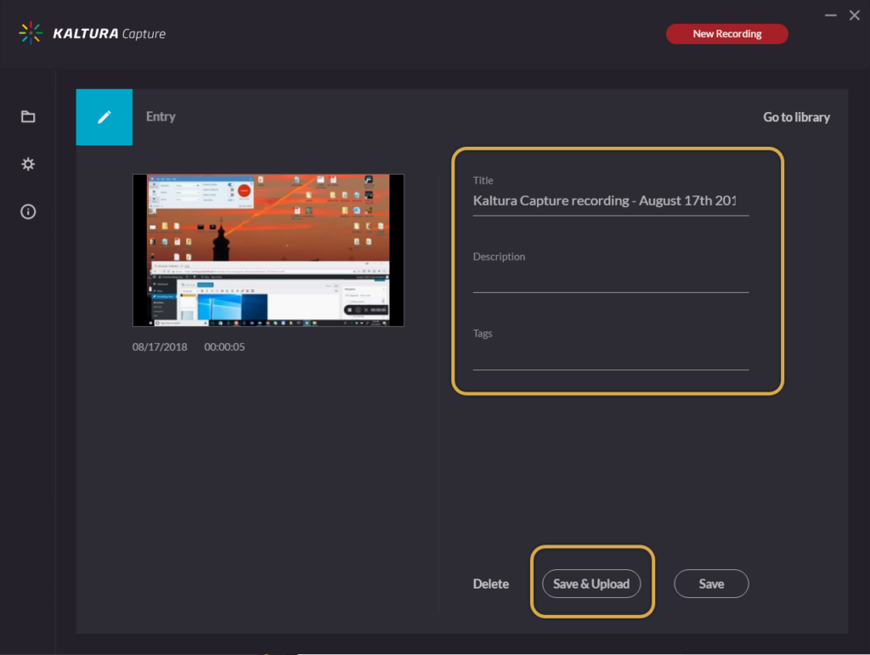
Task: Start a New Recording
Action: click(x=726, y=33)
